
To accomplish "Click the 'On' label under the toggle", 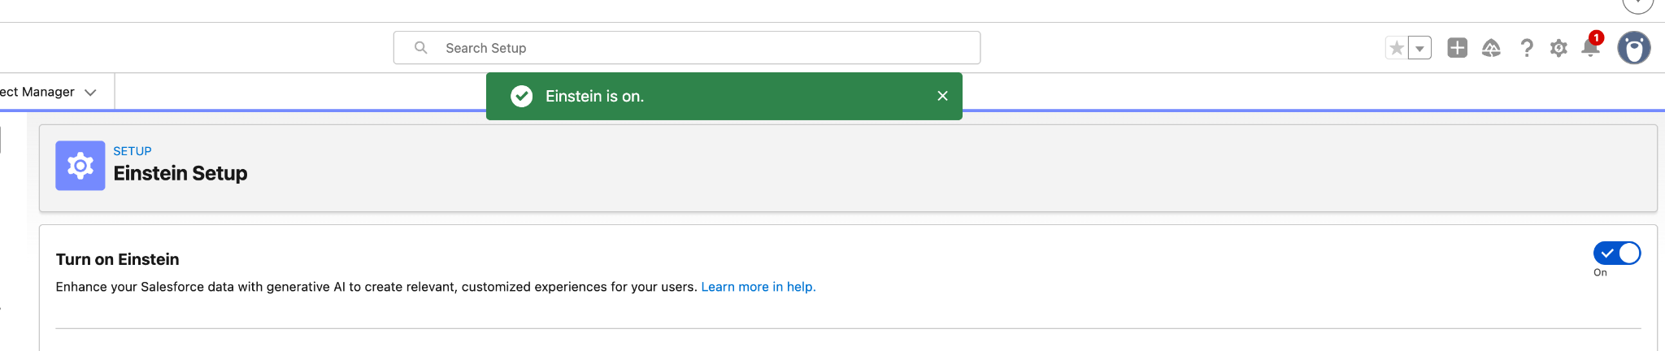I will point(1600,273).
